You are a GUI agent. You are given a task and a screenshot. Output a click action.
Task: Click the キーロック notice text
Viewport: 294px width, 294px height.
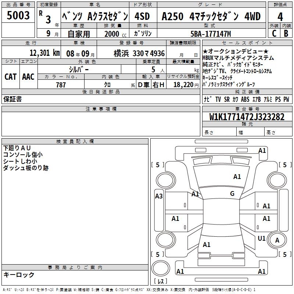point(19,275)
